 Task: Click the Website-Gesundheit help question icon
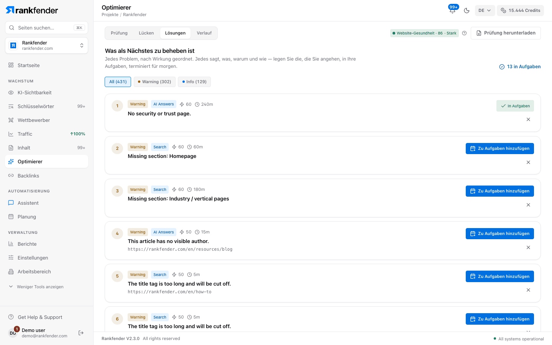[464, 33]
